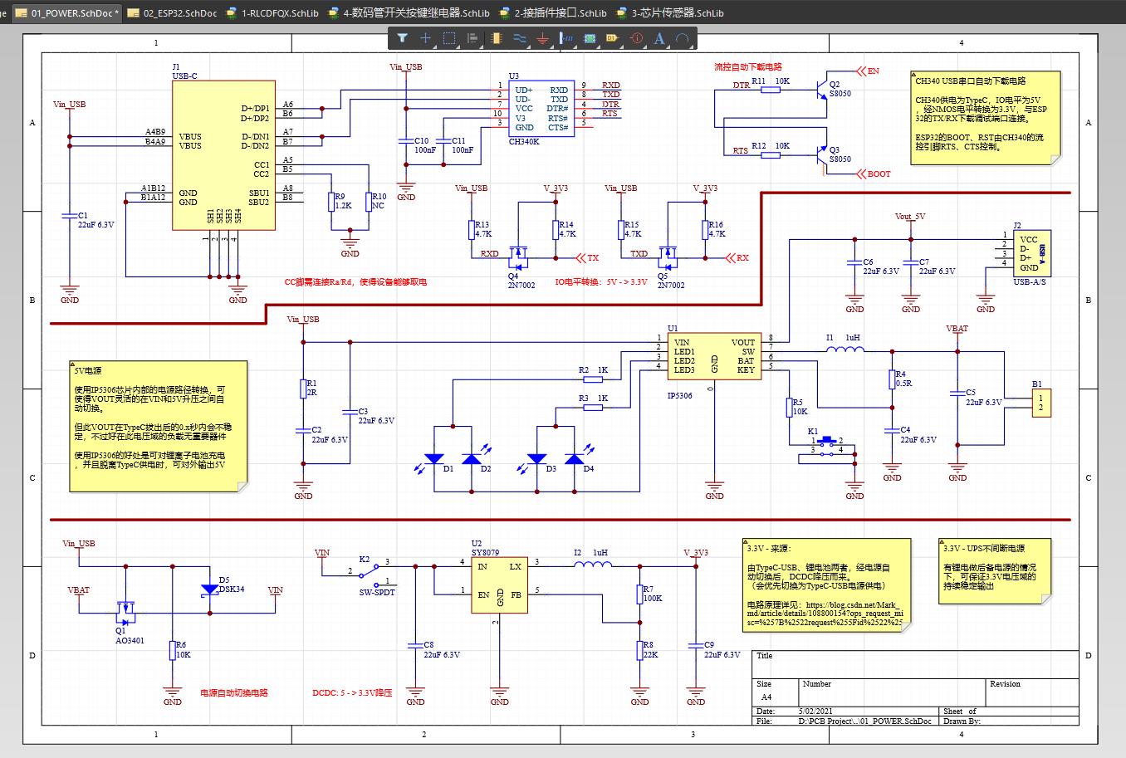Image resolution: width=1126 pixels, height=758 pixels.
Task: Select the 3.3V - UPS不间断电源 note
Action: pyautogui.click(x=996, y=573)
